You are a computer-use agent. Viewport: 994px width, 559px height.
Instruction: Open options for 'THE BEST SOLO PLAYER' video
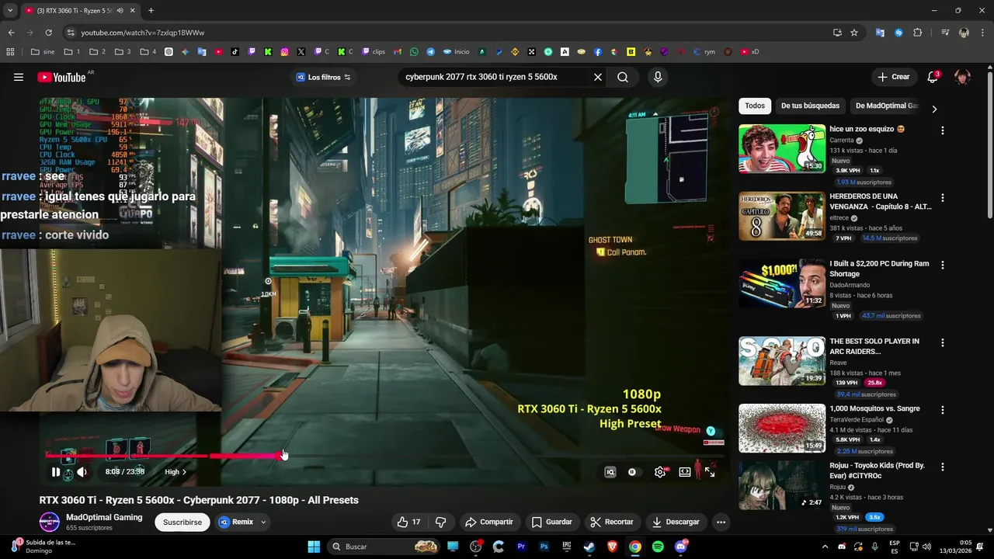[x=943, y=342]
